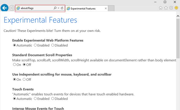Turn On independent scrolling option
The width and height of the screenshot is (180, 110).
click(x=14, y=79)
